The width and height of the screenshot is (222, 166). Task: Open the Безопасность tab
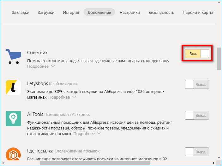[161, 12]
